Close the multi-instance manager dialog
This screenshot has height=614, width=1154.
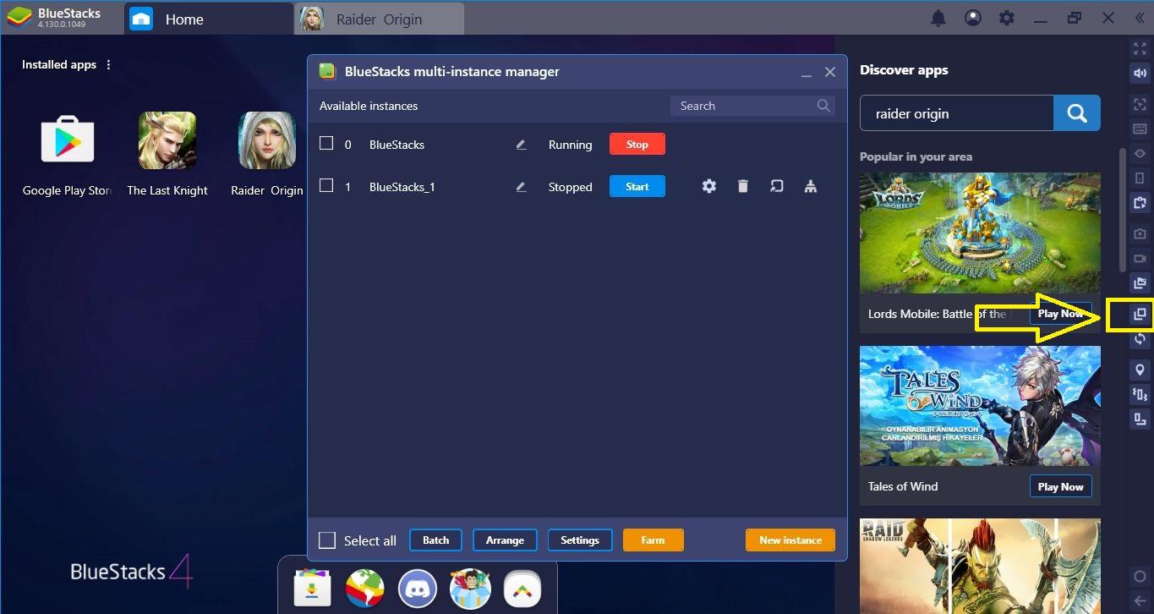tap(830, 73)
